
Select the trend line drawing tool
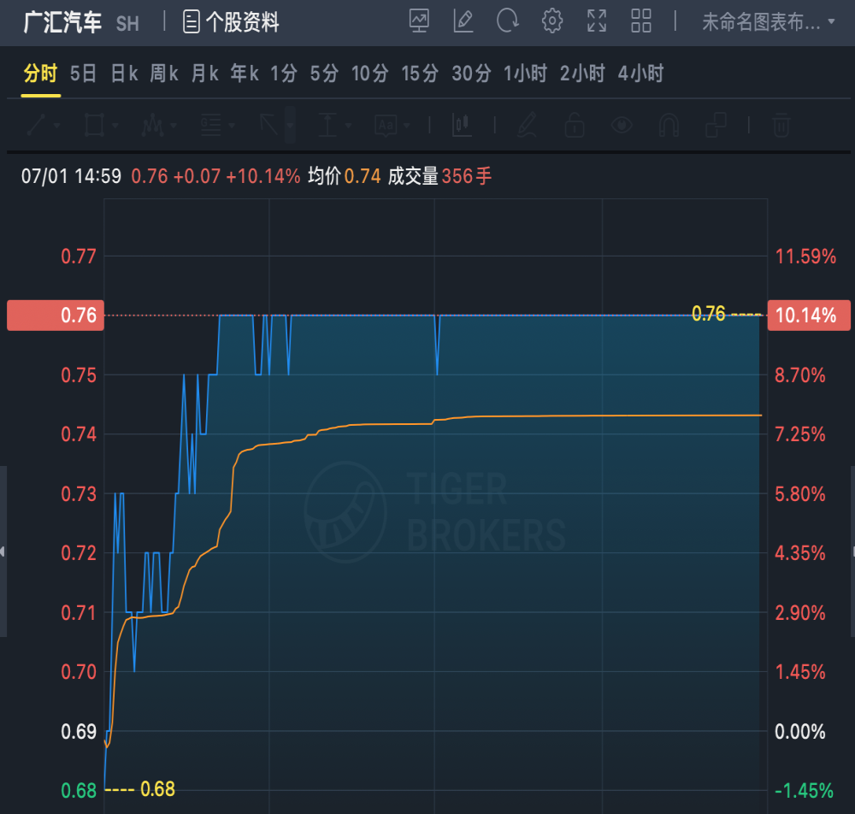click(x=36, y=126)
